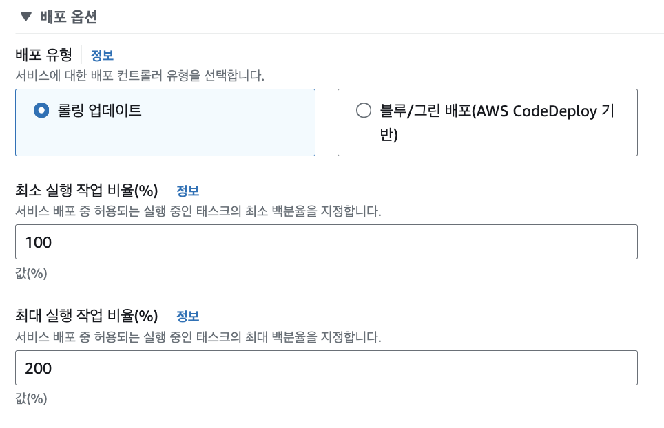The image size is (664, 428).
Task: Open the 정보 link next to 배포 유형
Action: (101, 55)
